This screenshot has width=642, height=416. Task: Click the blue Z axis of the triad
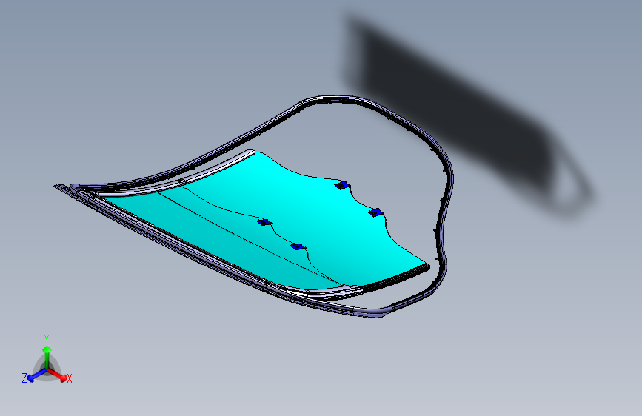38,375
